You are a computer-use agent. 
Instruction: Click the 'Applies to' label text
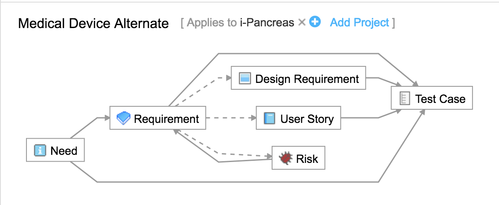point(211,23)
